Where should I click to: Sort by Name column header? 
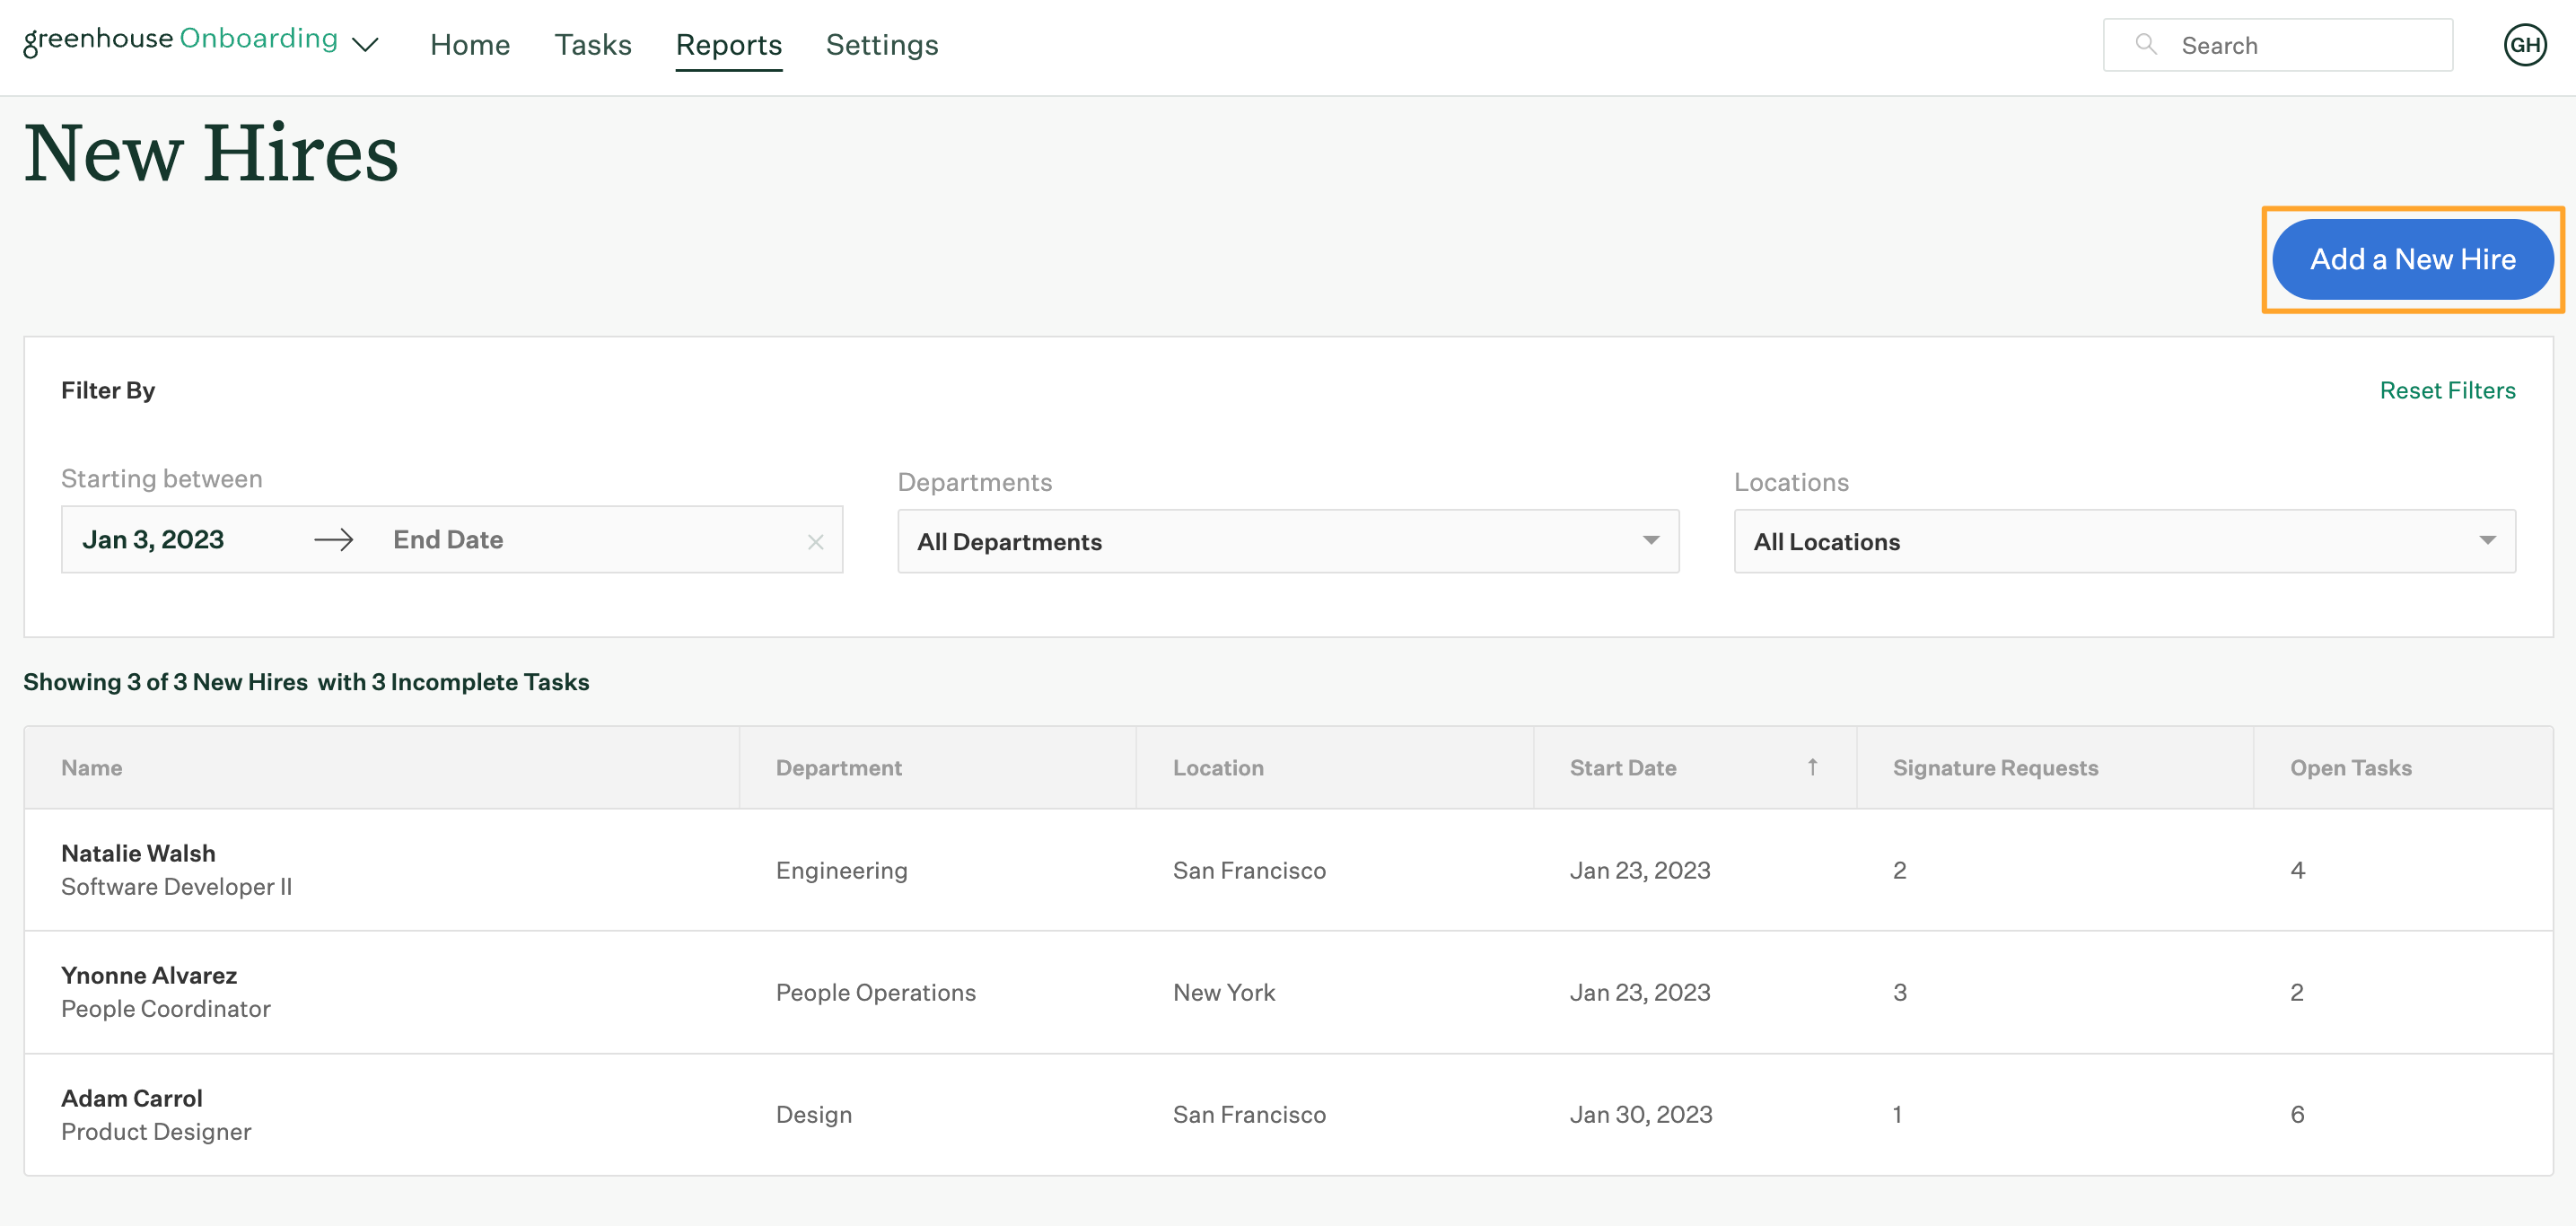[x=92, y=768]
